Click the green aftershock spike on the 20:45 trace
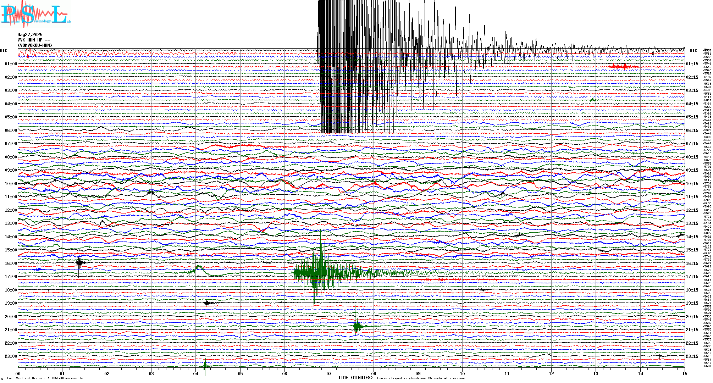 (358, 326)
